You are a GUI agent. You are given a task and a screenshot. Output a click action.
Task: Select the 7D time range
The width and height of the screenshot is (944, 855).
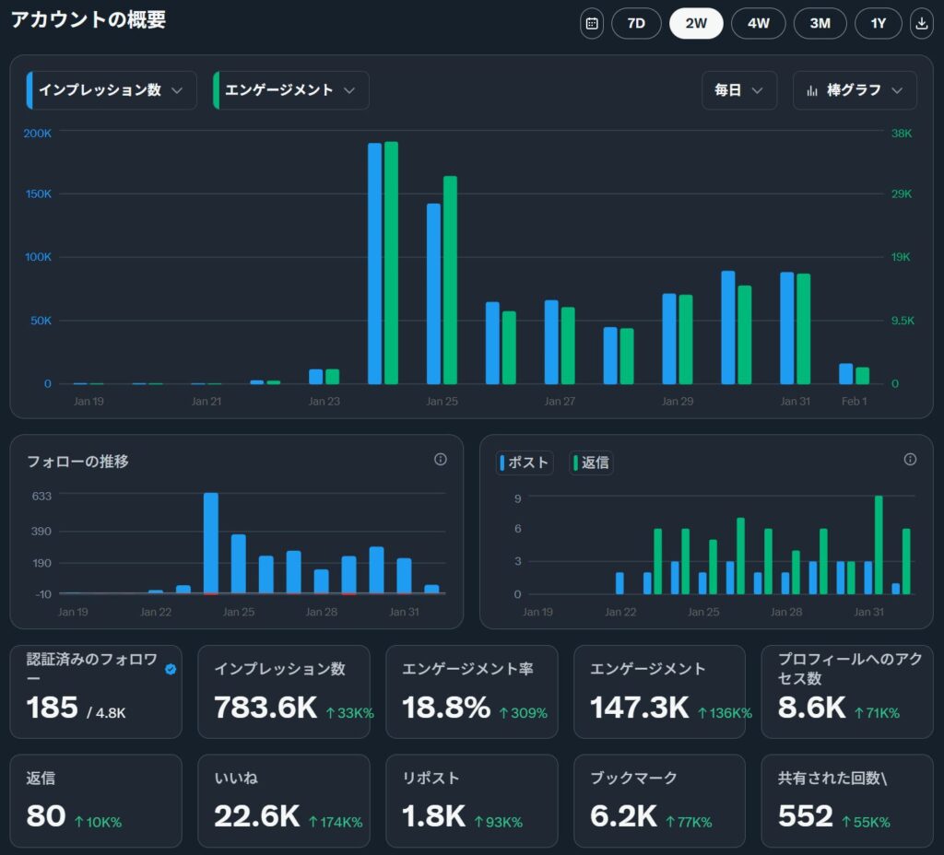tap(636, 23)
